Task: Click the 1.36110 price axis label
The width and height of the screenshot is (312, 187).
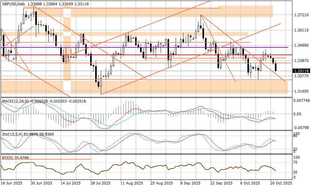Action: (301, 30)
